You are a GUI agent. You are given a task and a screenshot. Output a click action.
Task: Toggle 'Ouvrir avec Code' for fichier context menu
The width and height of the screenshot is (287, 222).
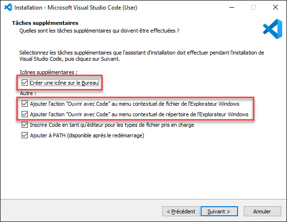click(24, 104)
